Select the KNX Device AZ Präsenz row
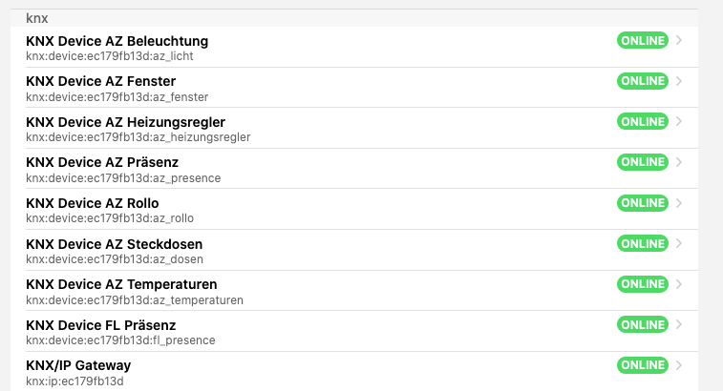Viewport: 723px width, 391px height. click(102, 162)
